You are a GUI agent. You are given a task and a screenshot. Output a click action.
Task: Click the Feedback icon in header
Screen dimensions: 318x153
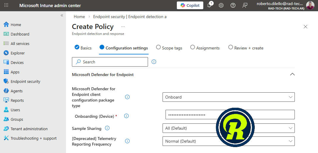click(245, 5)
